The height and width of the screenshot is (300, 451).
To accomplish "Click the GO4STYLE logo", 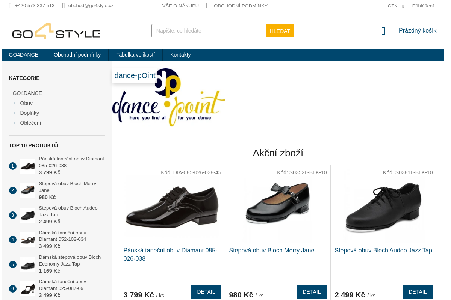I will click(x=56, y=31).
